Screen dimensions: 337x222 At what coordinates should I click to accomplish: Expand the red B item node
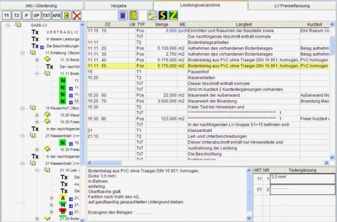click(51, 212)
